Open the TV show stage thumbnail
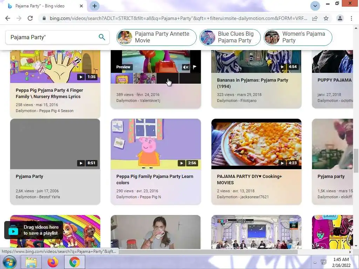 (256, 232)
